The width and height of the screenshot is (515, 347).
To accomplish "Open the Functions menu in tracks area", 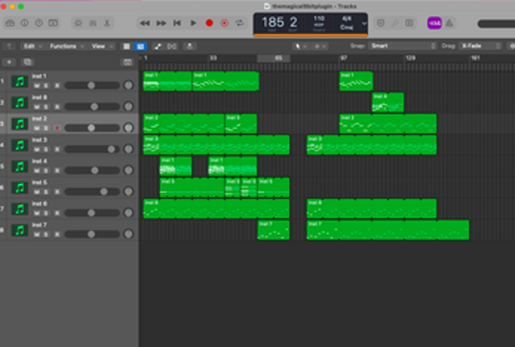I will (65, 46).
